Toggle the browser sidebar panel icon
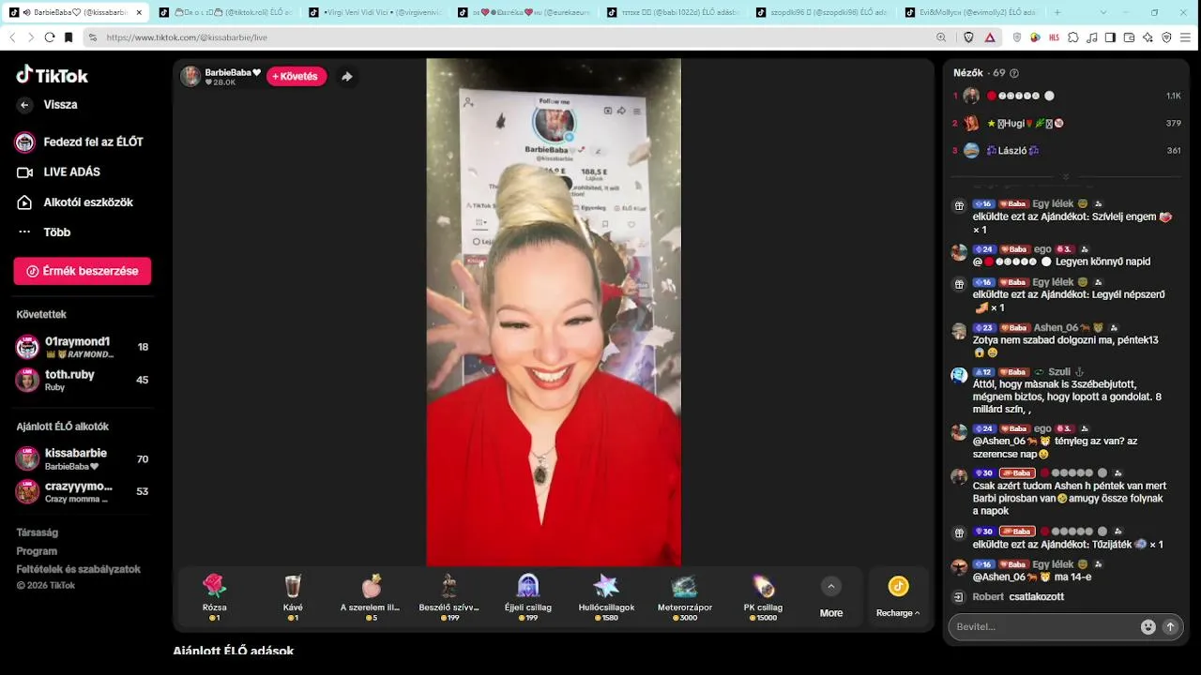1201x675 pixels. pos(1110,37)
